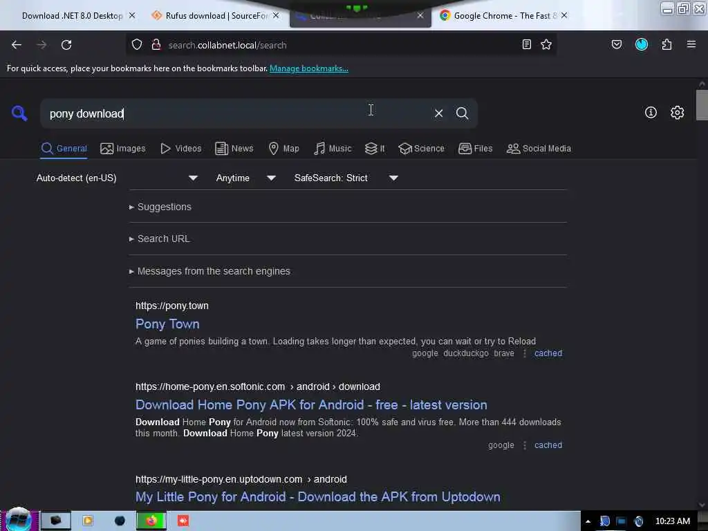Open the Firefox hamburger menu
The height and width of the screenshot is (531, 708).
point(691,44)
